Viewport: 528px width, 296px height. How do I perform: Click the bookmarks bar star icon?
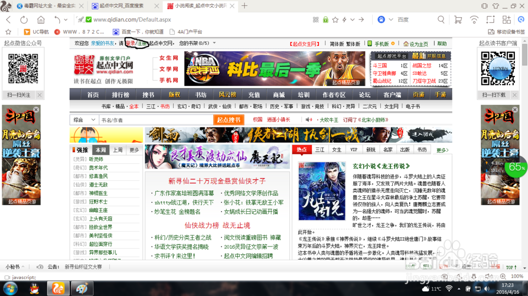(x=8, y=32)
